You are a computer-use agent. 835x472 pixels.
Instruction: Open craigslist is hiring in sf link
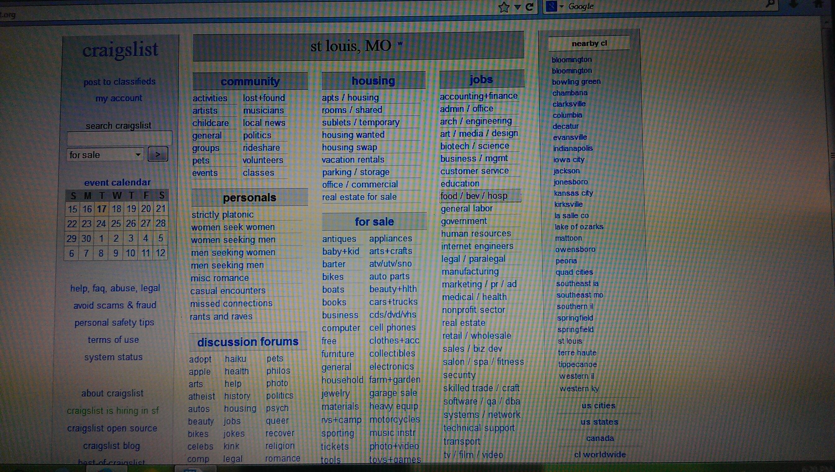113,411
